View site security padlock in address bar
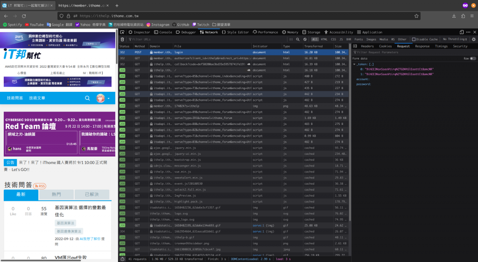This screenshot has width=478, height=262. pyautogui.click(x=68, y=16)
